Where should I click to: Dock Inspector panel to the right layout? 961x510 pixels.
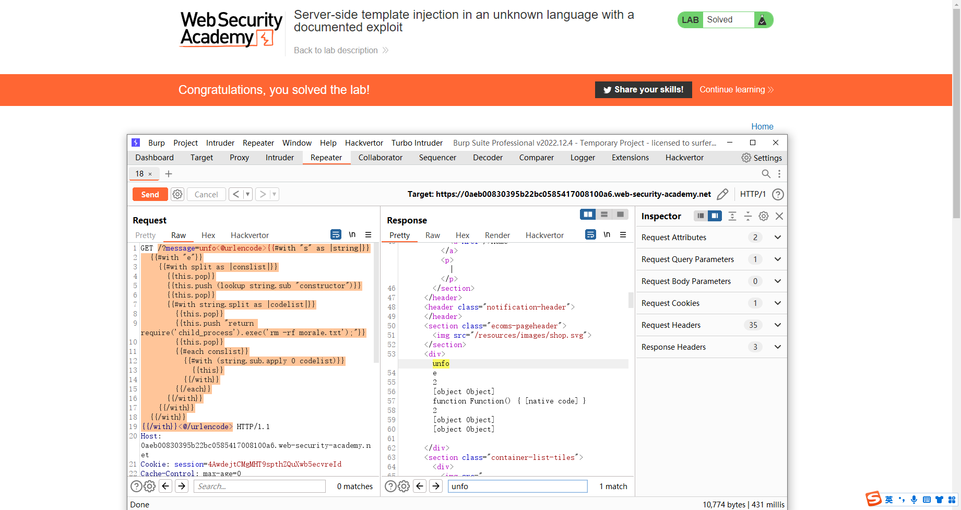coord(715,216)
